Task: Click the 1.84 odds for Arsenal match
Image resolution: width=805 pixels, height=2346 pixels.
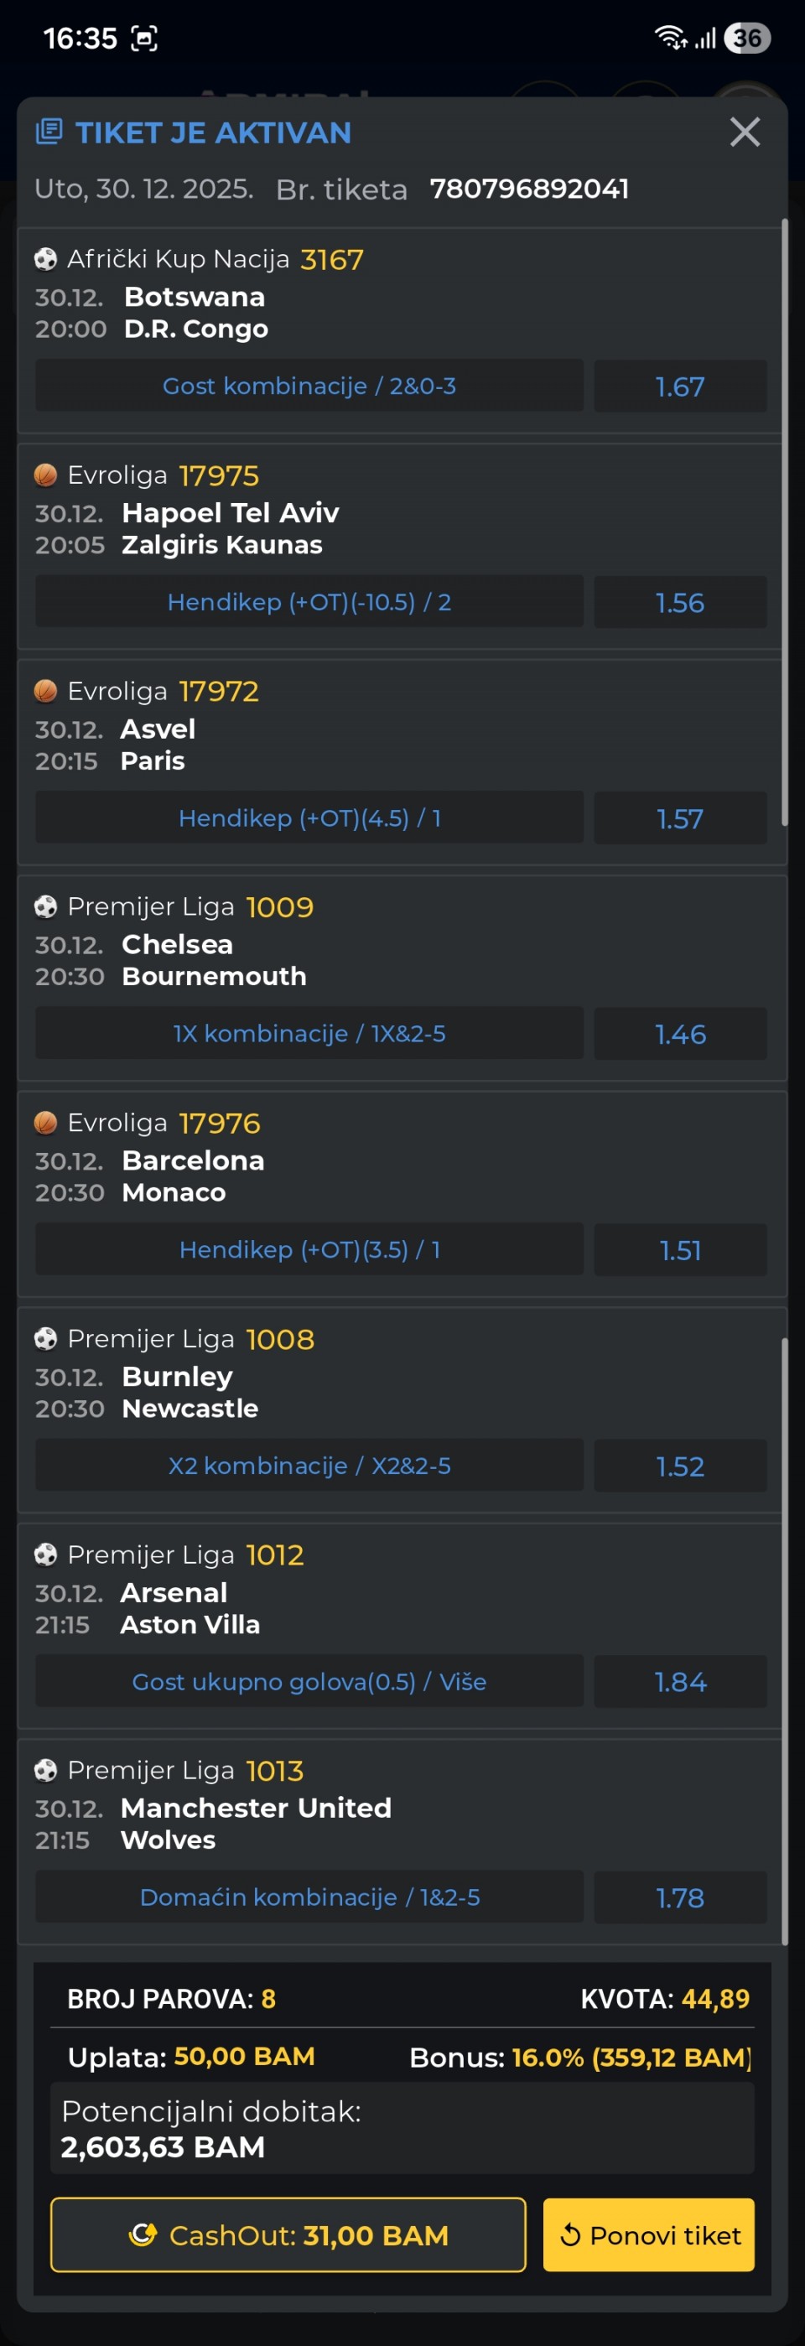Action: point(679,1681)
